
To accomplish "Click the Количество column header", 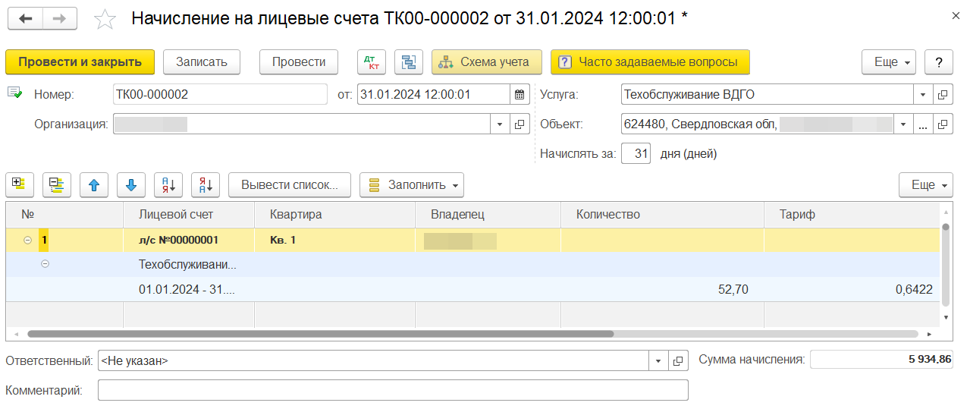I will [662, 215].
